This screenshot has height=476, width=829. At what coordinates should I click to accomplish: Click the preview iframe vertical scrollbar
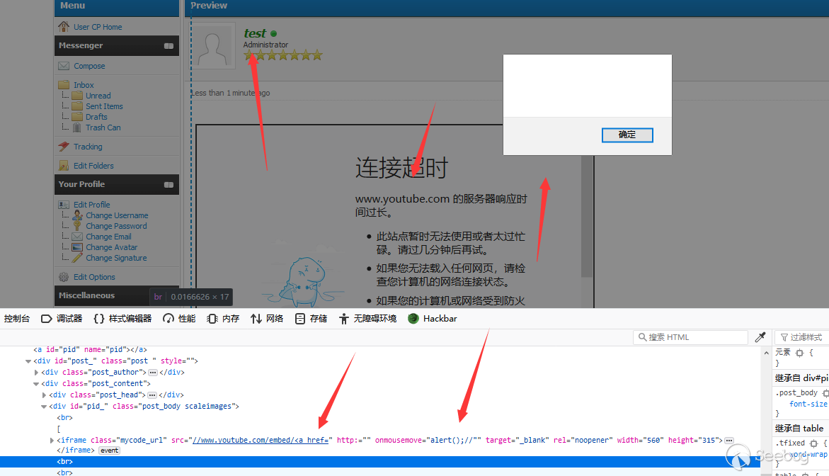pos(586,217)
